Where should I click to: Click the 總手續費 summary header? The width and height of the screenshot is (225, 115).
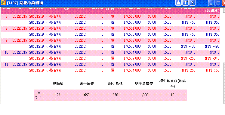(x=87, y=84)
